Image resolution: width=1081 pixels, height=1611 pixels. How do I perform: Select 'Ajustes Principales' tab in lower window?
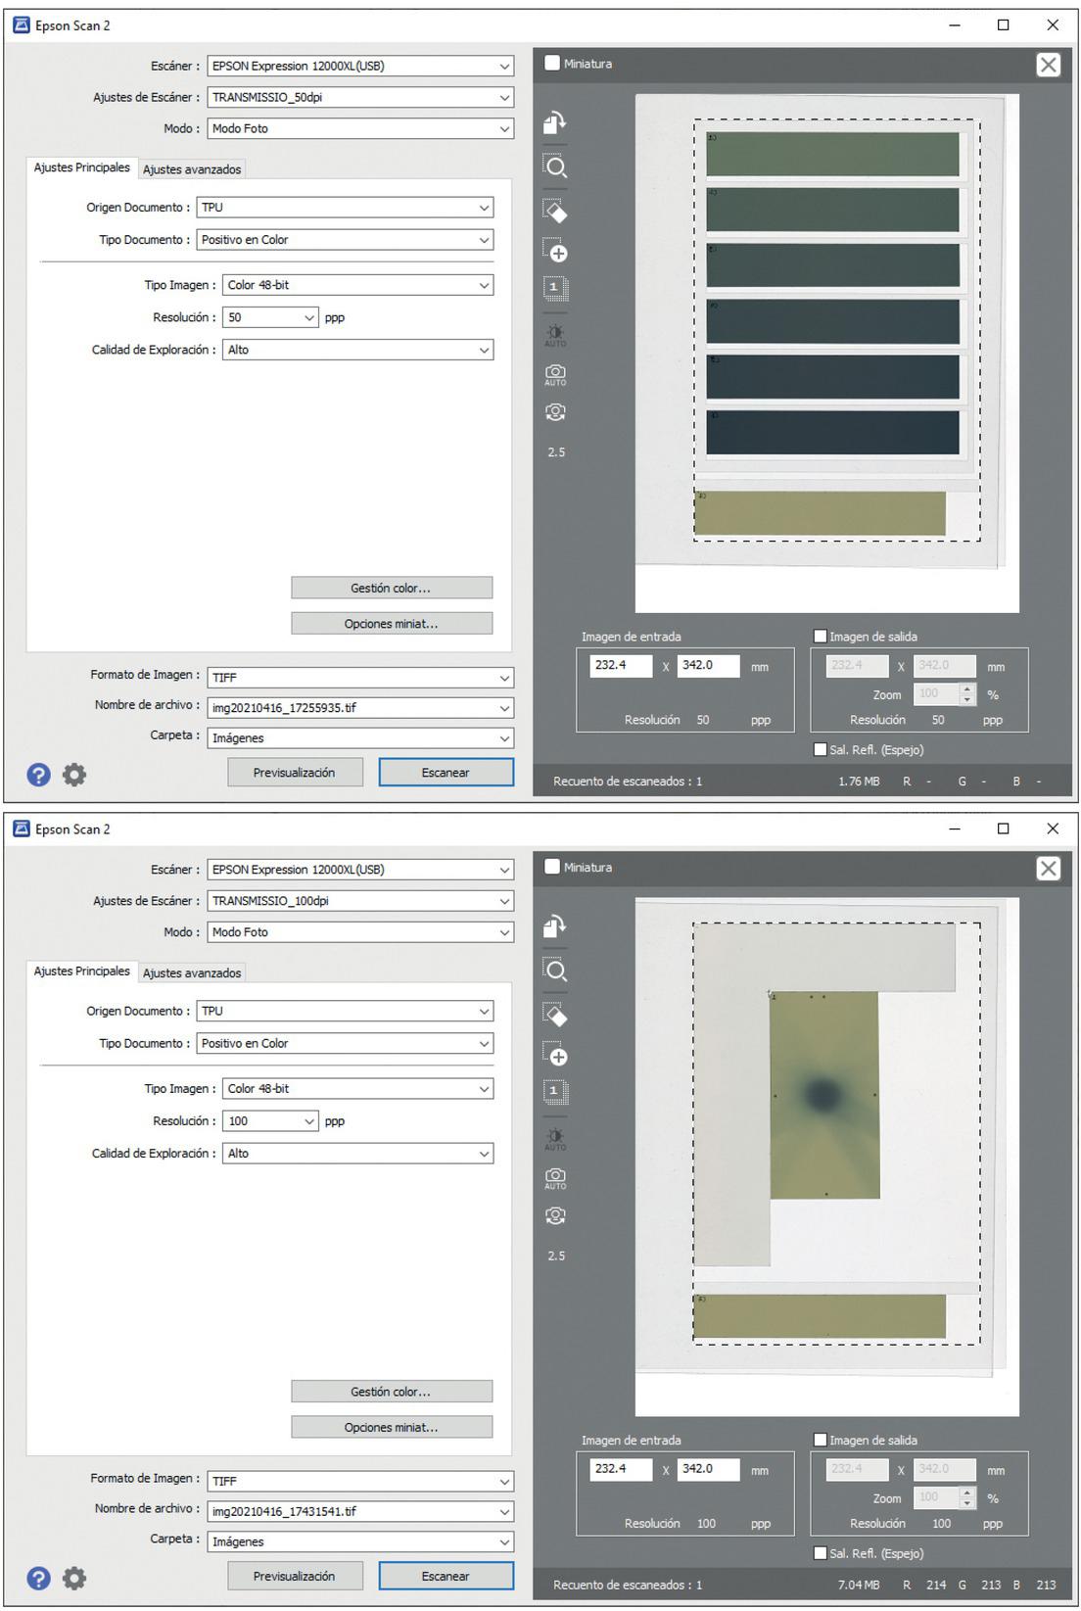click(x=82, y=971)
